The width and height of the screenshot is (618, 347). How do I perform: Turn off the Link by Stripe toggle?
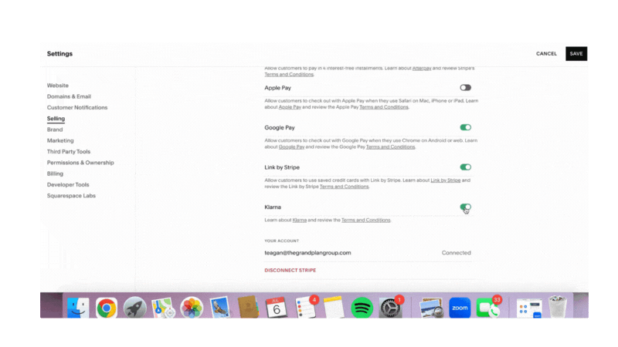click(x=466, y=167)
